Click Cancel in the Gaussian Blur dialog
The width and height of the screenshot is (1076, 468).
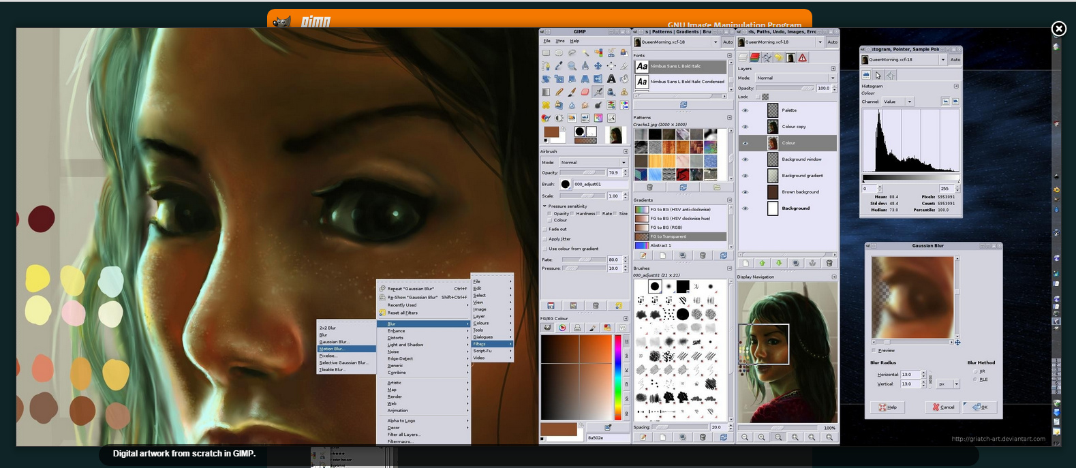pos(943,407)
